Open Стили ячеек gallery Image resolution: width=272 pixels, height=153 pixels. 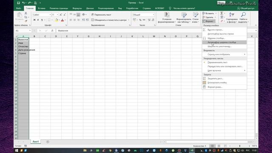click(195, 17)
